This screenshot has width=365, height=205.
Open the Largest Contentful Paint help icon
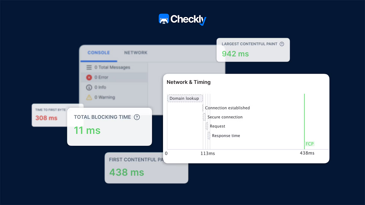tap(282, 44)
